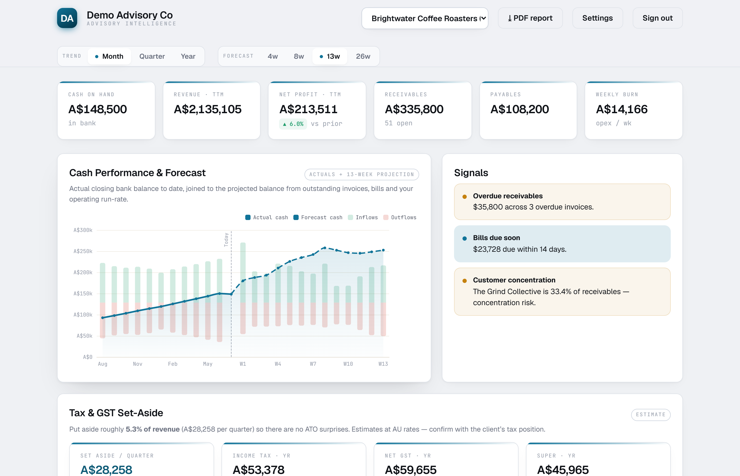Image resolution: width=740 pixels, height=476 pixels.
Task: Open the Overdue receivables signal
Action: pyautogui.click(x=562, y=202)
